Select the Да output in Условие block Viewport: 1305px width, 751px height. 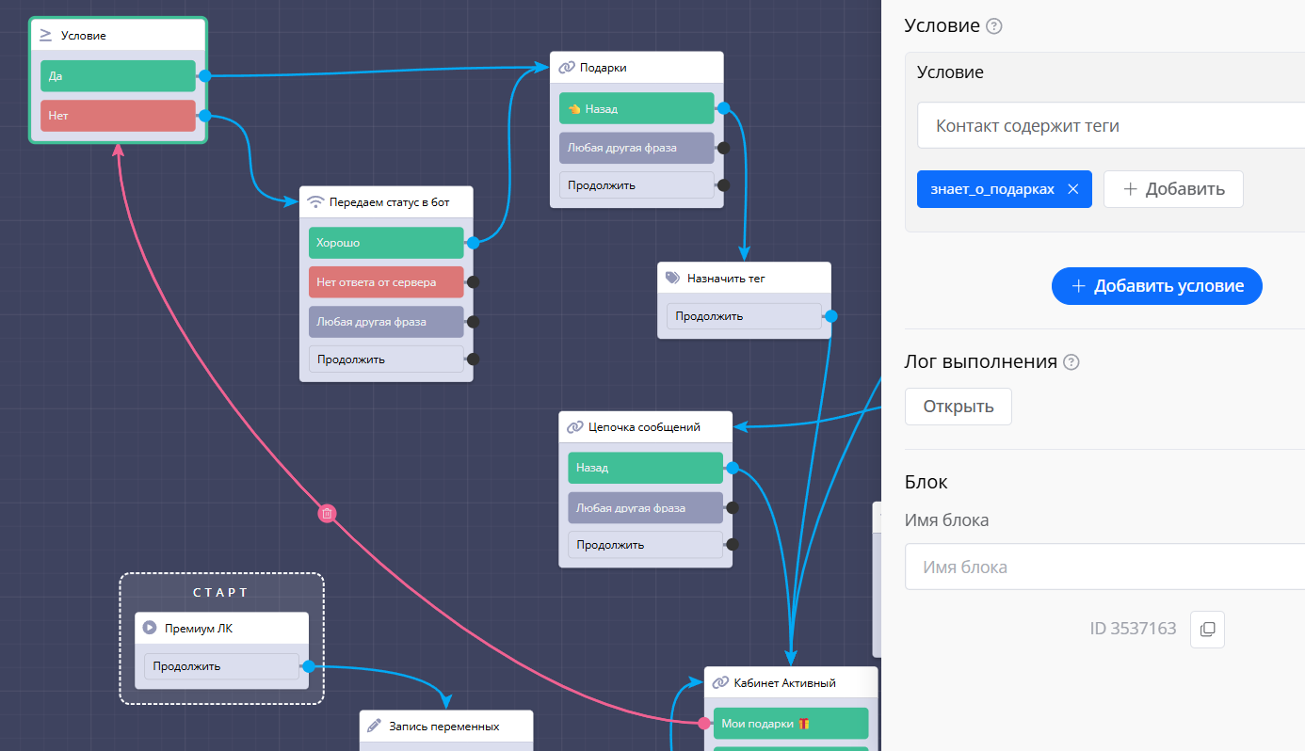tap(118, 76)
